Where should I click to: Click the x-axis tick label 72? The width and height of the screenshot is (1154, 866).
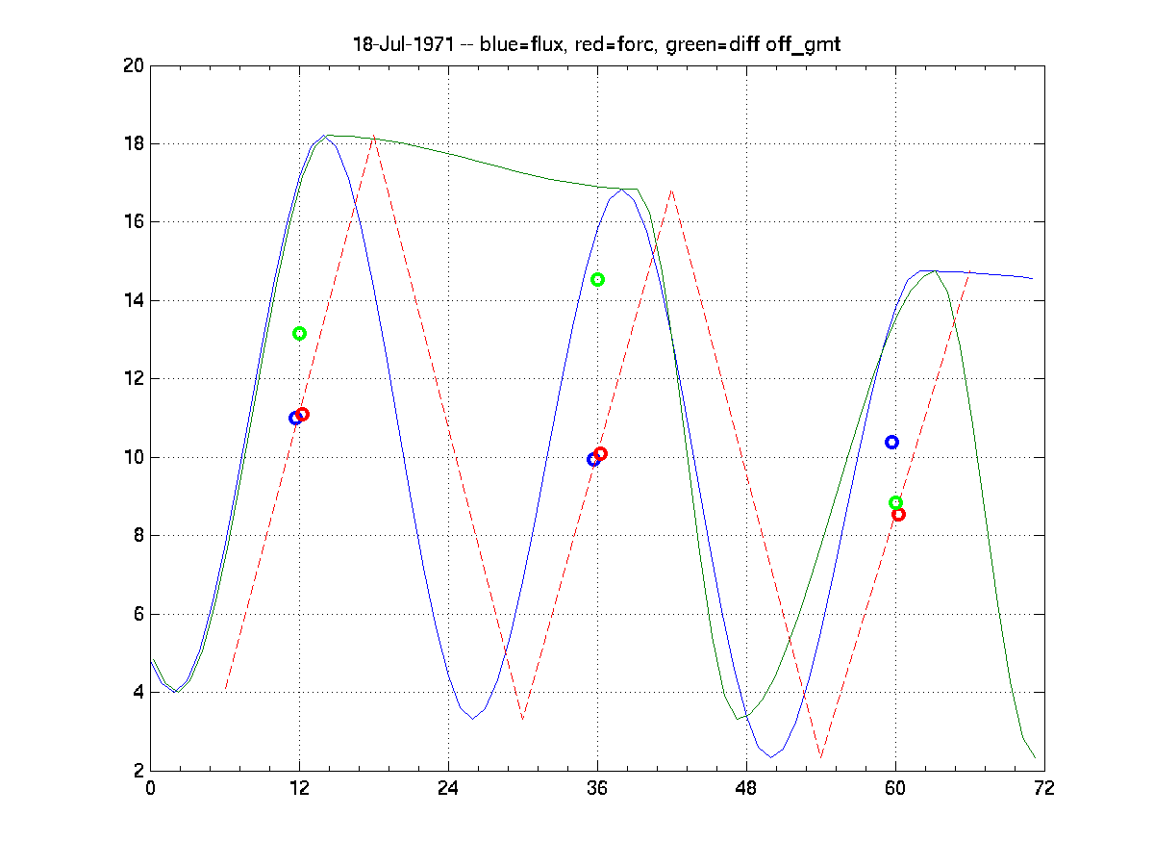[x=1044, y=789]
